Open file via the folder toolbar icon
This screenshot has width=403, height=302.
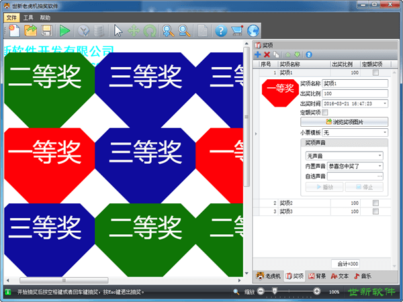[x=31, y=30]
